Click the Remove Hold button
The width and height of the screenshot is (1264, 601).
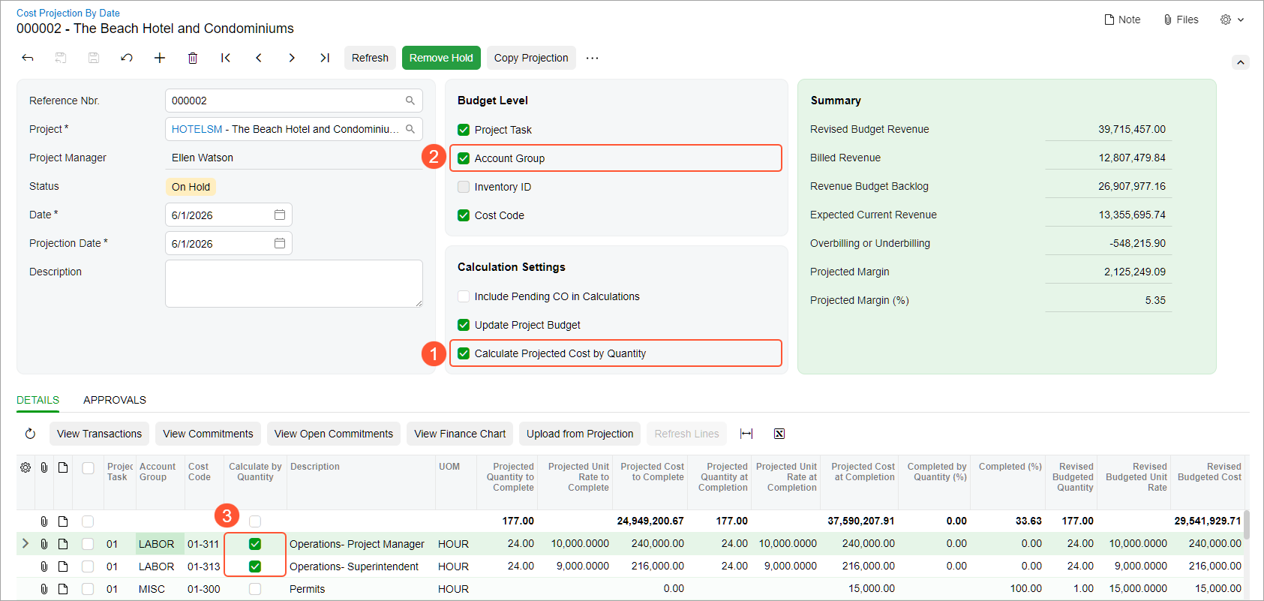(441, 58)
